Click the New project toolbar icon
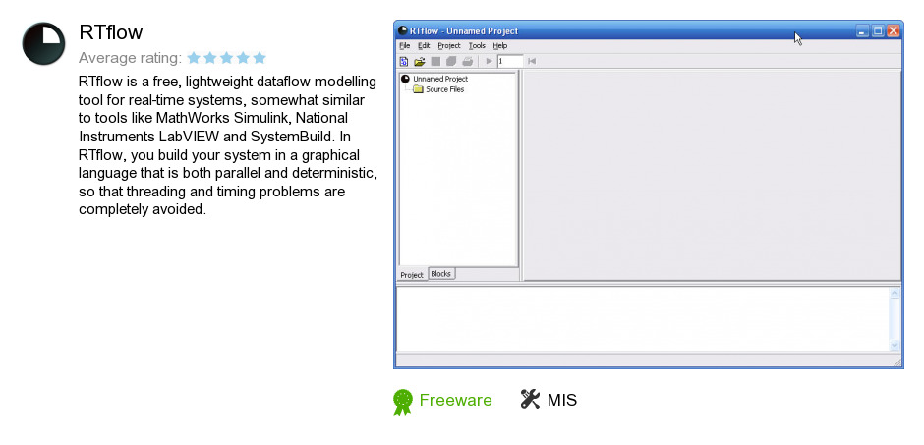 pyautogui.click(x=404, y=61)
